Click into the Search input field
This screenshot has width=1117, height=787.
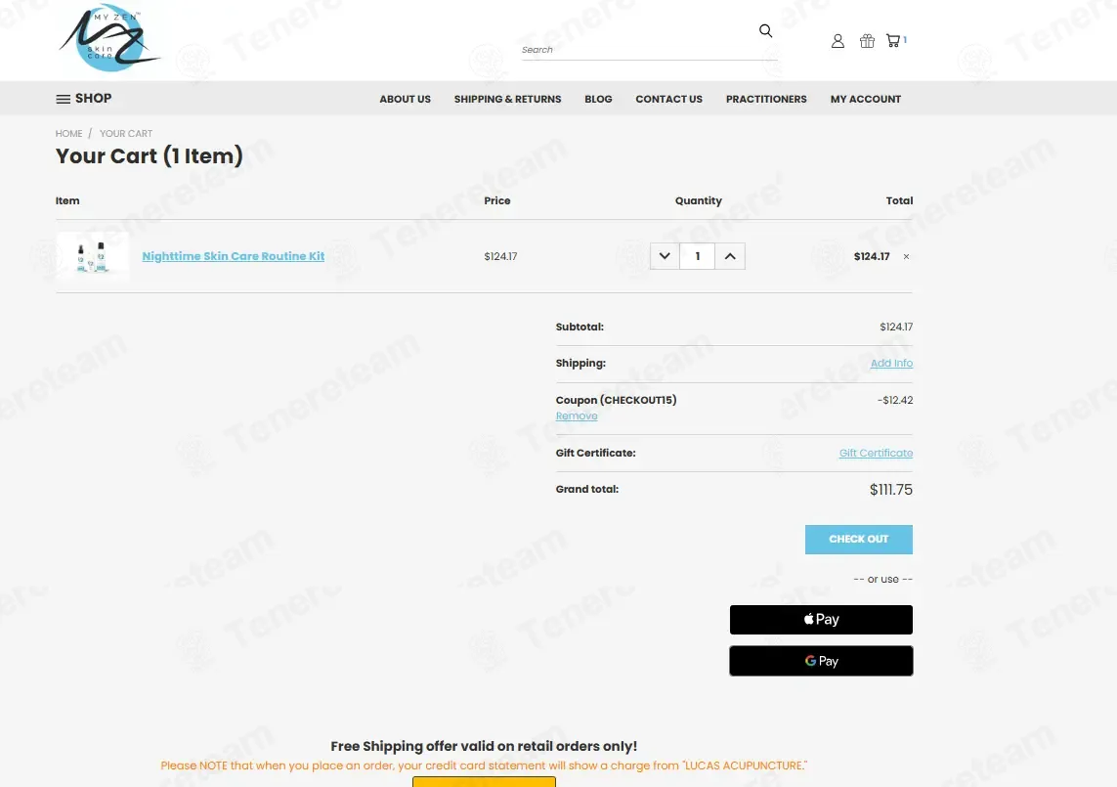click(x=648, y=50)
